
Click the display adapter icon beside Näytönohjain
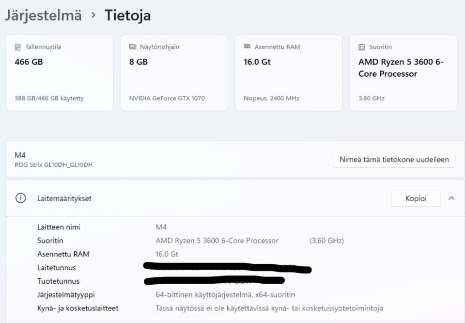click(132, 47)
